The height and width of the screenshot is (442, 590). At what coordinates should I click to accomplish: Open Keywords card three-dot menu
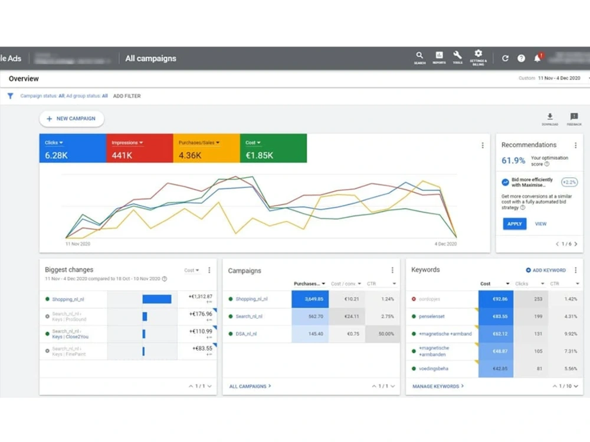(575, 270)
